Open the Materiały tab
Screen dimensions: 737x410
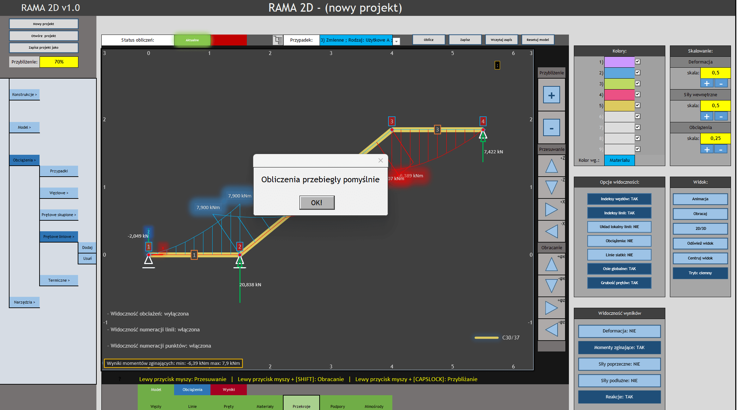pos(265,406)
